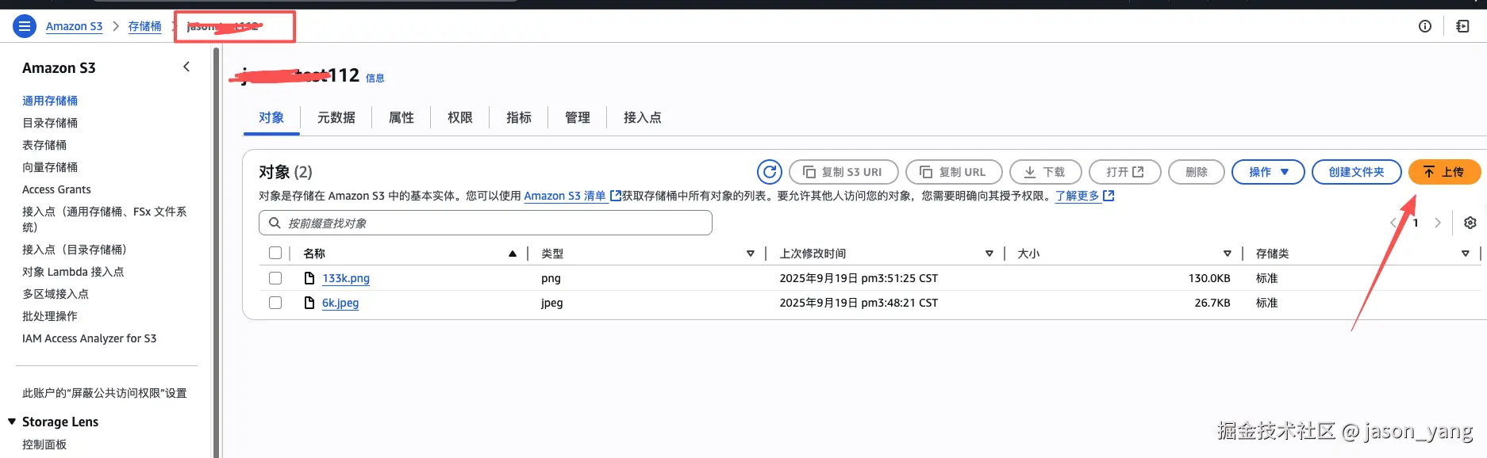Sort by 类型 column arrow
The image size is (1487, 458).
click(x=750, y=254)
